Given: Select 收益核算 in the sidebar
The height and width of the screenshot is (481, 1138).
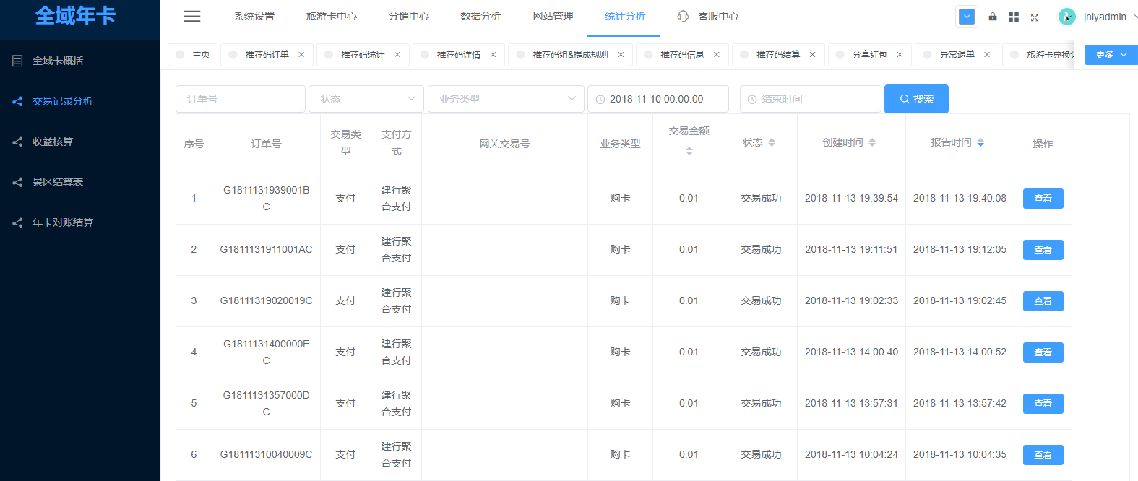Looking at the screenshot, I should 53,142.
